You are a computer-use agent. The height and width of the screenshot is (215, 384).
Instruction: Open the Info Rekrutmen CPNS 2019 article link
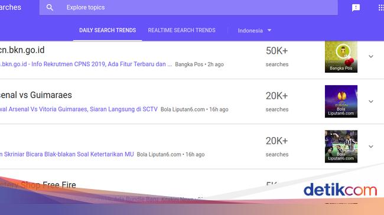point(86,64)
